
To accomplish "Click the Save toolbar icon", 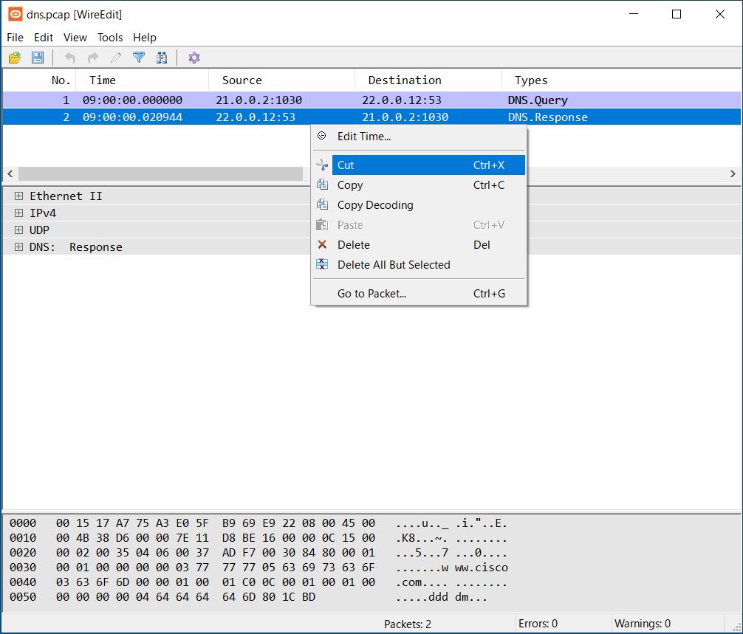I will 38,58.
